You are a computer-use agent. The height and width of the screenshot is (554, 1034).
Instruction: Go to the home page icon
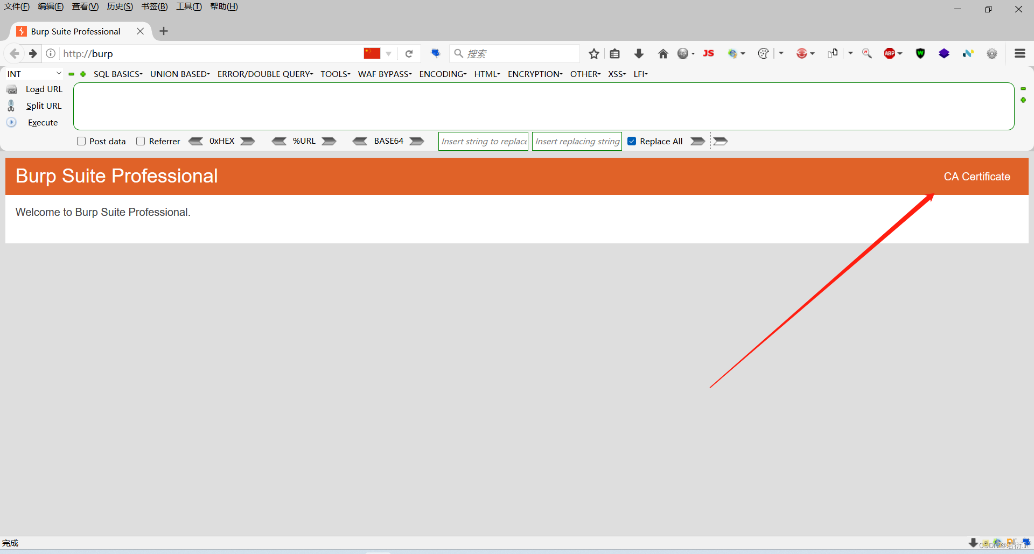(663, 53)
